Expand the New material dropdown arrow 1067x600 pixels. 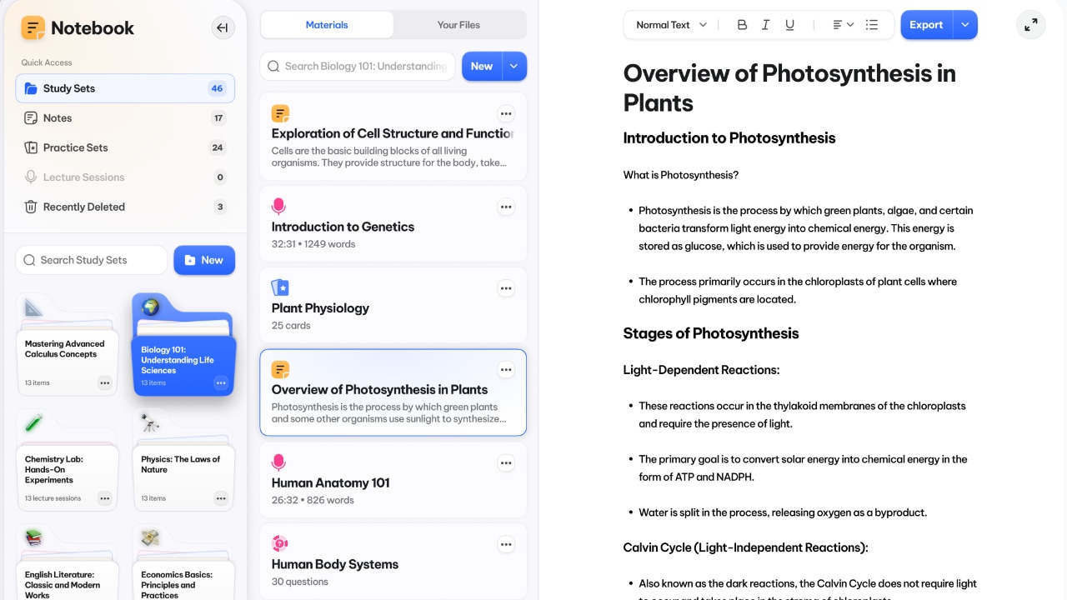[514, 67]
